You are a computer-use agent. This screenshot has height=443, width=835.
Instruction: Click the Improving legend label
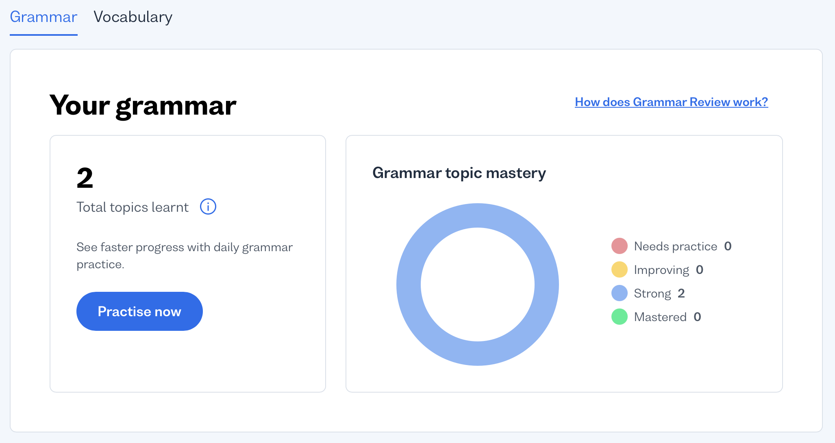[x=661, y=270]
